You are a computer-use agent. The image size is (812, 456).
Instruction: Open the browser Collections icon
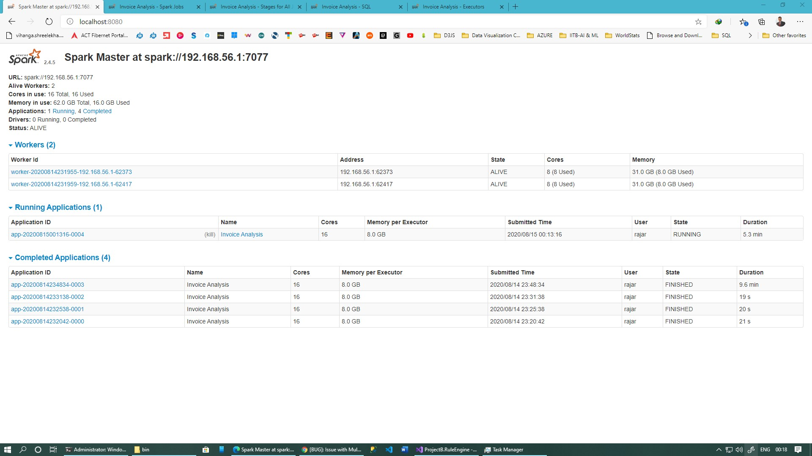point(762,22)
